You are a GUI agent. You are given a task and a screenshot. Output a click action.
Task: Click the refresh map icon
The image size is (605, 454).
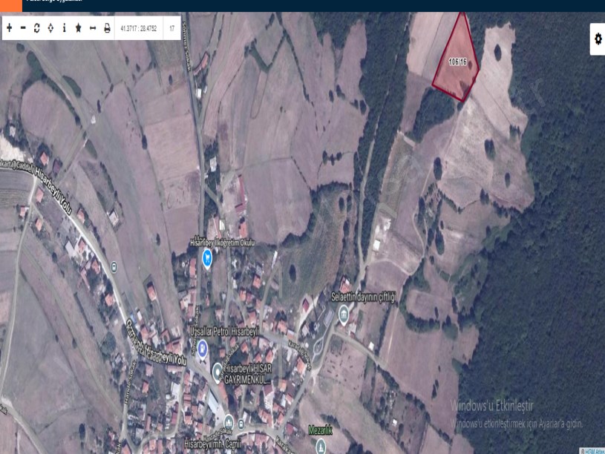pos(36,28)
